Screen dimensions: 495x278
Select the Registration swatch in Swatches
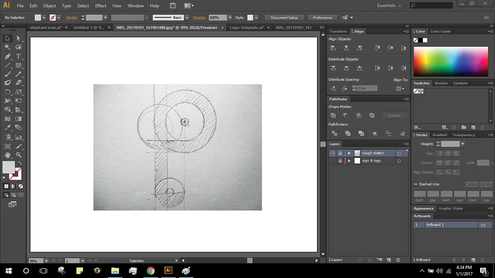tap(421, 91)
